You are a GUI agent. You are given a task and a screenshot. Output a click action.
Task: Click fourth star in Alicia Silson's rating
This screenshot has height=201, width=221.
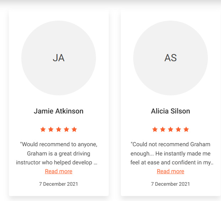tap(178, 129)
